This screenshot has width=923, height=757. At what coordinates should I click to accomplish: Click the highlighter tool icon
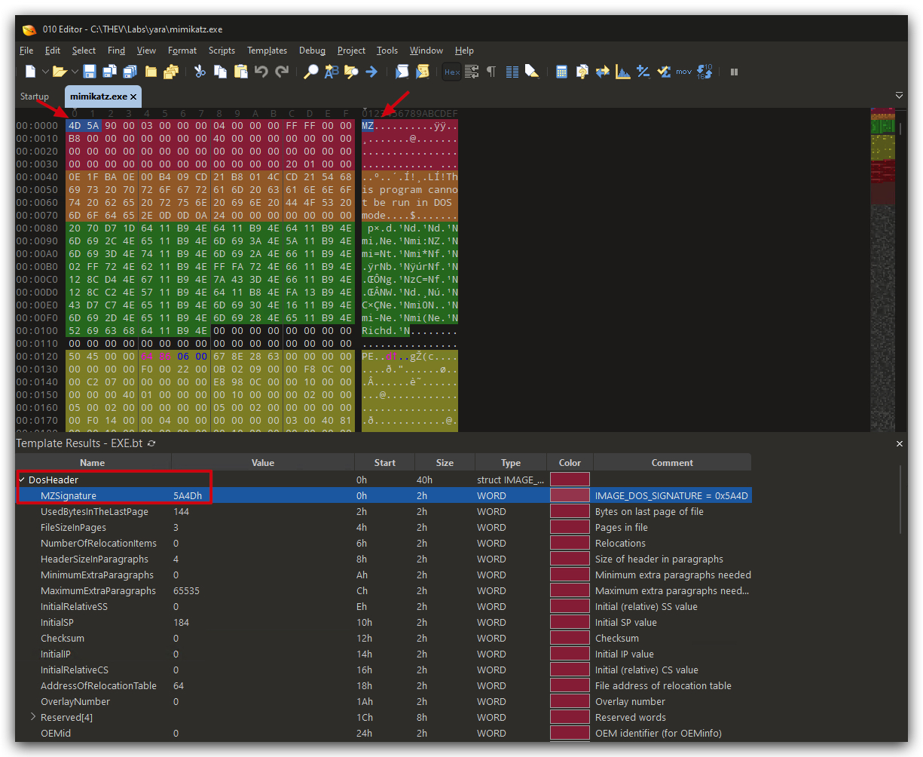533,72
